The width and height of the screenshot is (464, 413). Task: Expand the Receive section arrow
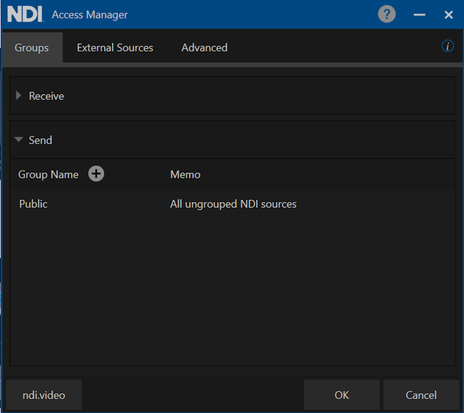[x=18, y=96]
